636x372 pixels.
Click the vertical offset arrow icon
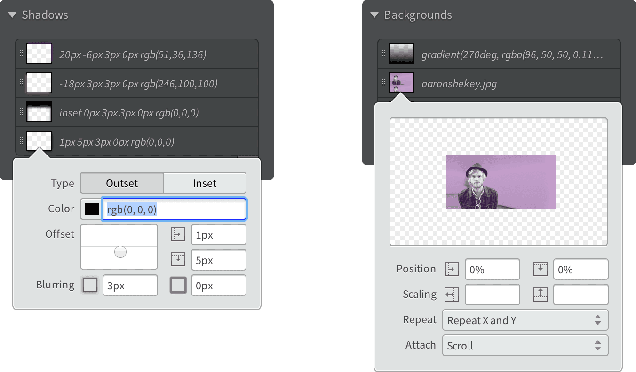178,260
